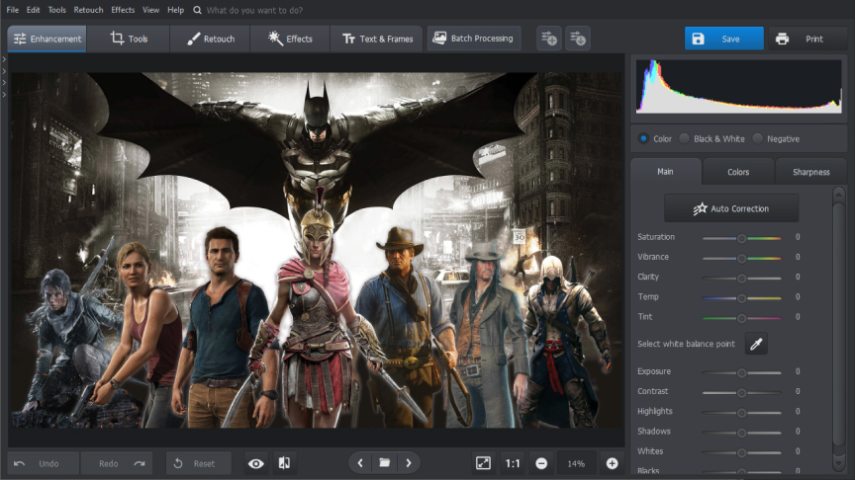This screenshot has height=480, width=855.
Task: Click the scrollbar up arrow in adjustments panel
Action: [838, 194]
